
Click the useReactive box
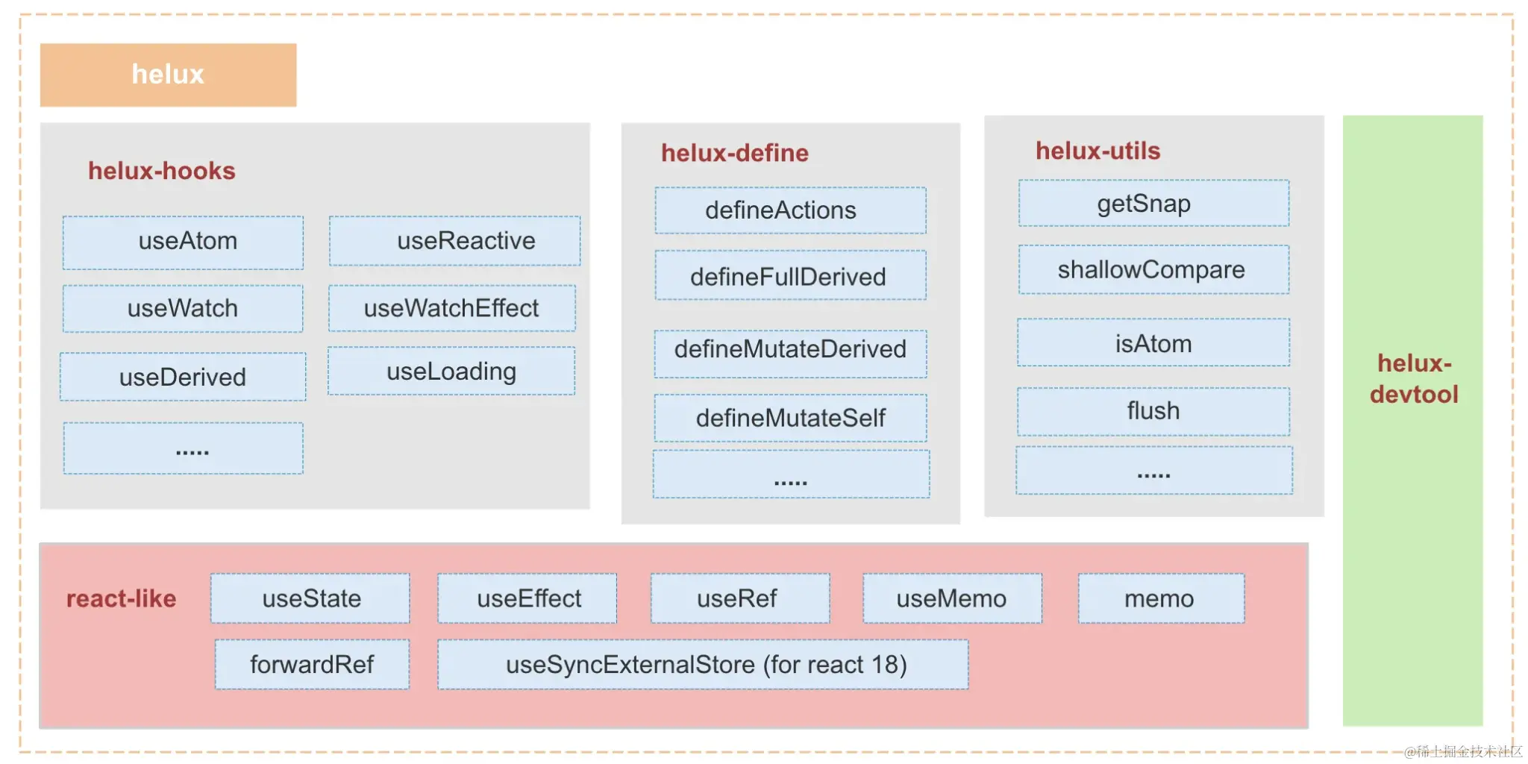pos(454,241)
